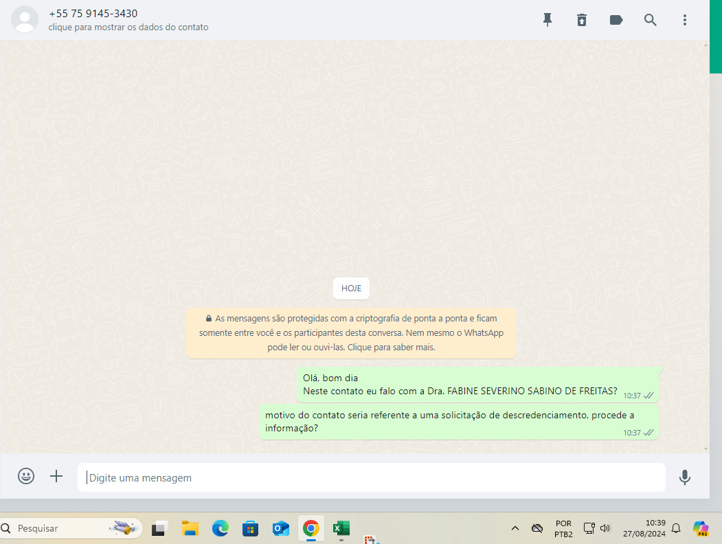Click magnifier icon in taskbar search

(x=5, y=528)
